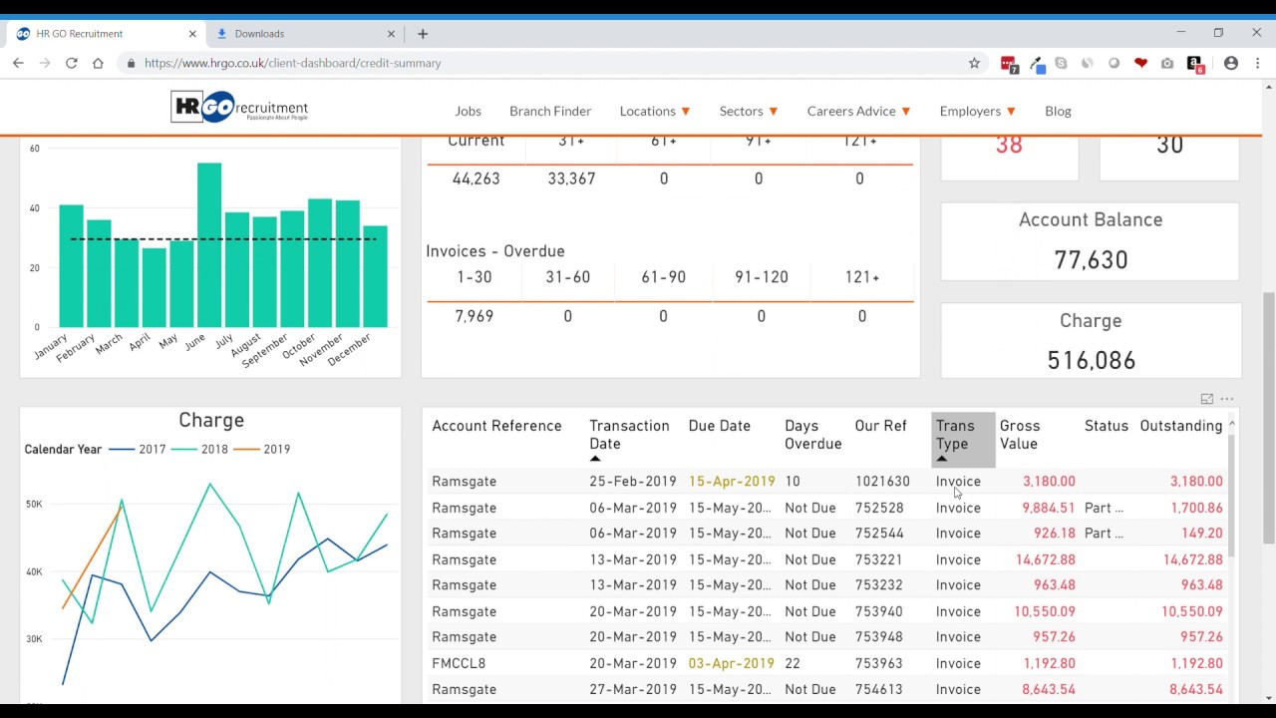Open a new browser tab
The image size is (1276, 718).
(423, 34)
